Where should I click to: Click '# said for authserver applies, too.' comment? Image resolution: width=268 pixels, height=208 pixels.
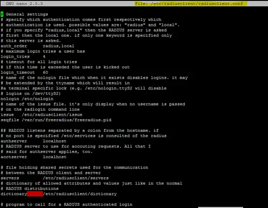pos(47,152)
